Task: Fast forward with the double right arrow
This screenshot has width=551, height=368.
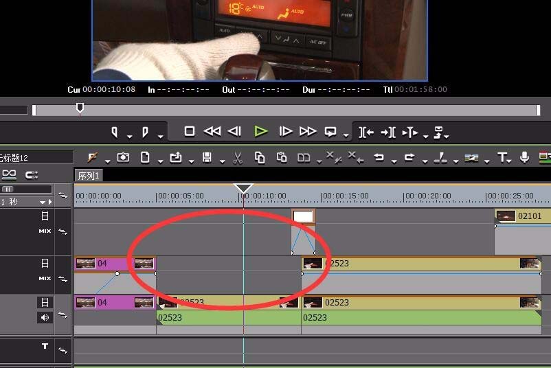Action: tap(308, 132)
